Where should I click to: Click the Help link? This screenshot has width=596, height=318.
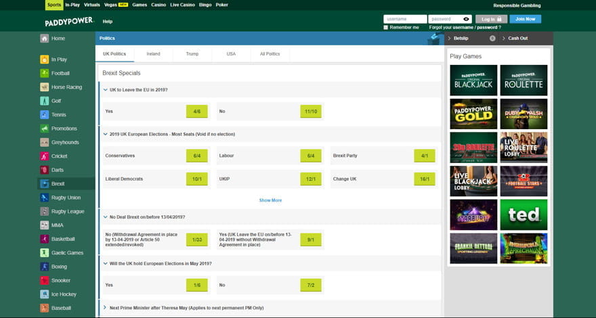[108, 22]
